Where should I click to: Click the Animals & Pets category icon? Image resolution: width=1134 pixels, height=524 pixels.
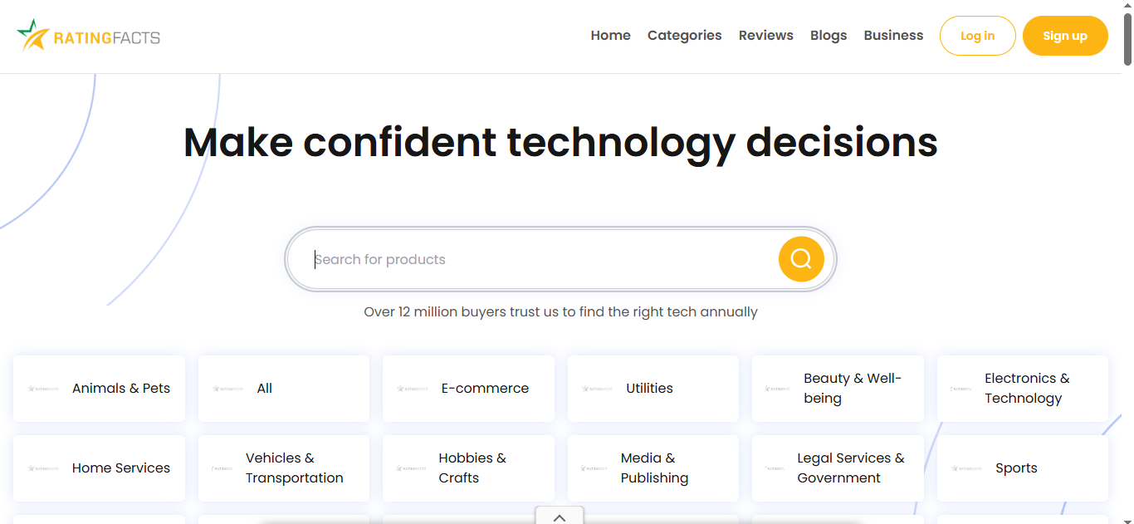[x=42, y=388]
